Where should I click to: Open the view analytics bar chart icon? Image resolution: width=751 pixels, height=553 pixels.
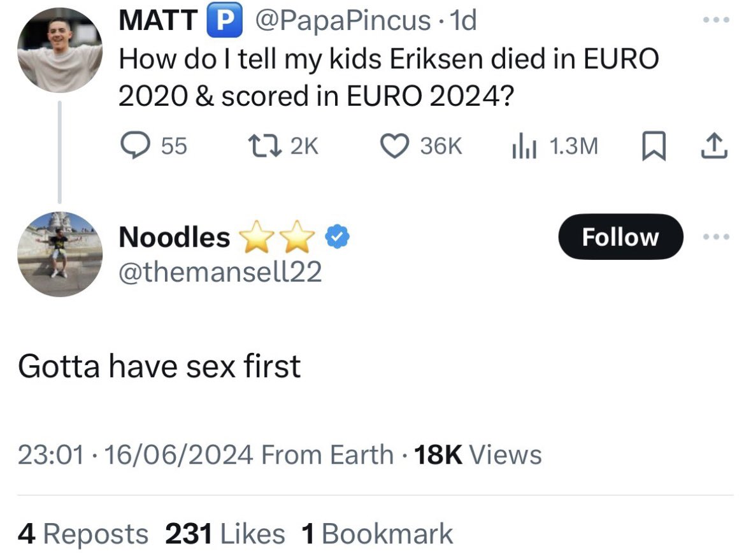click(523, 147)
